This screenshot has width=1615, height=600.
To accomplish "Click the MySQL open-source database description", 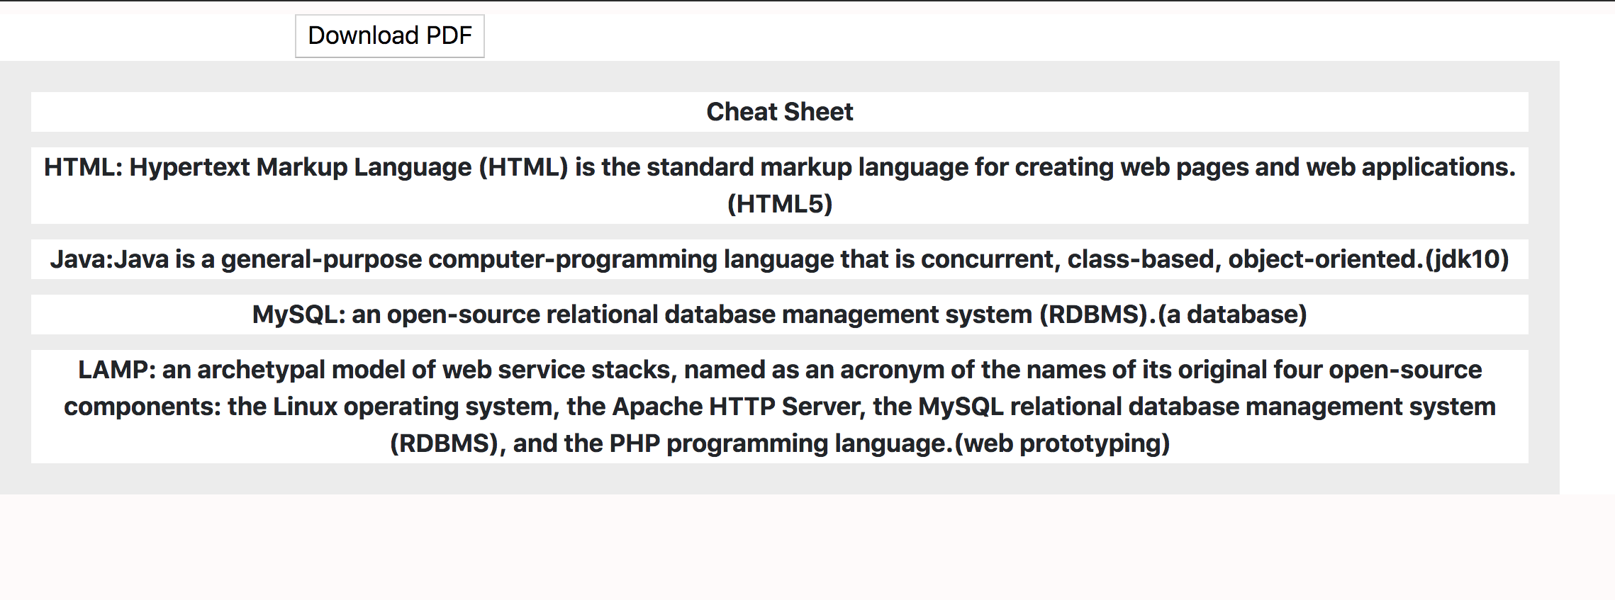I will pyautogui.click(x=780, y=315).
